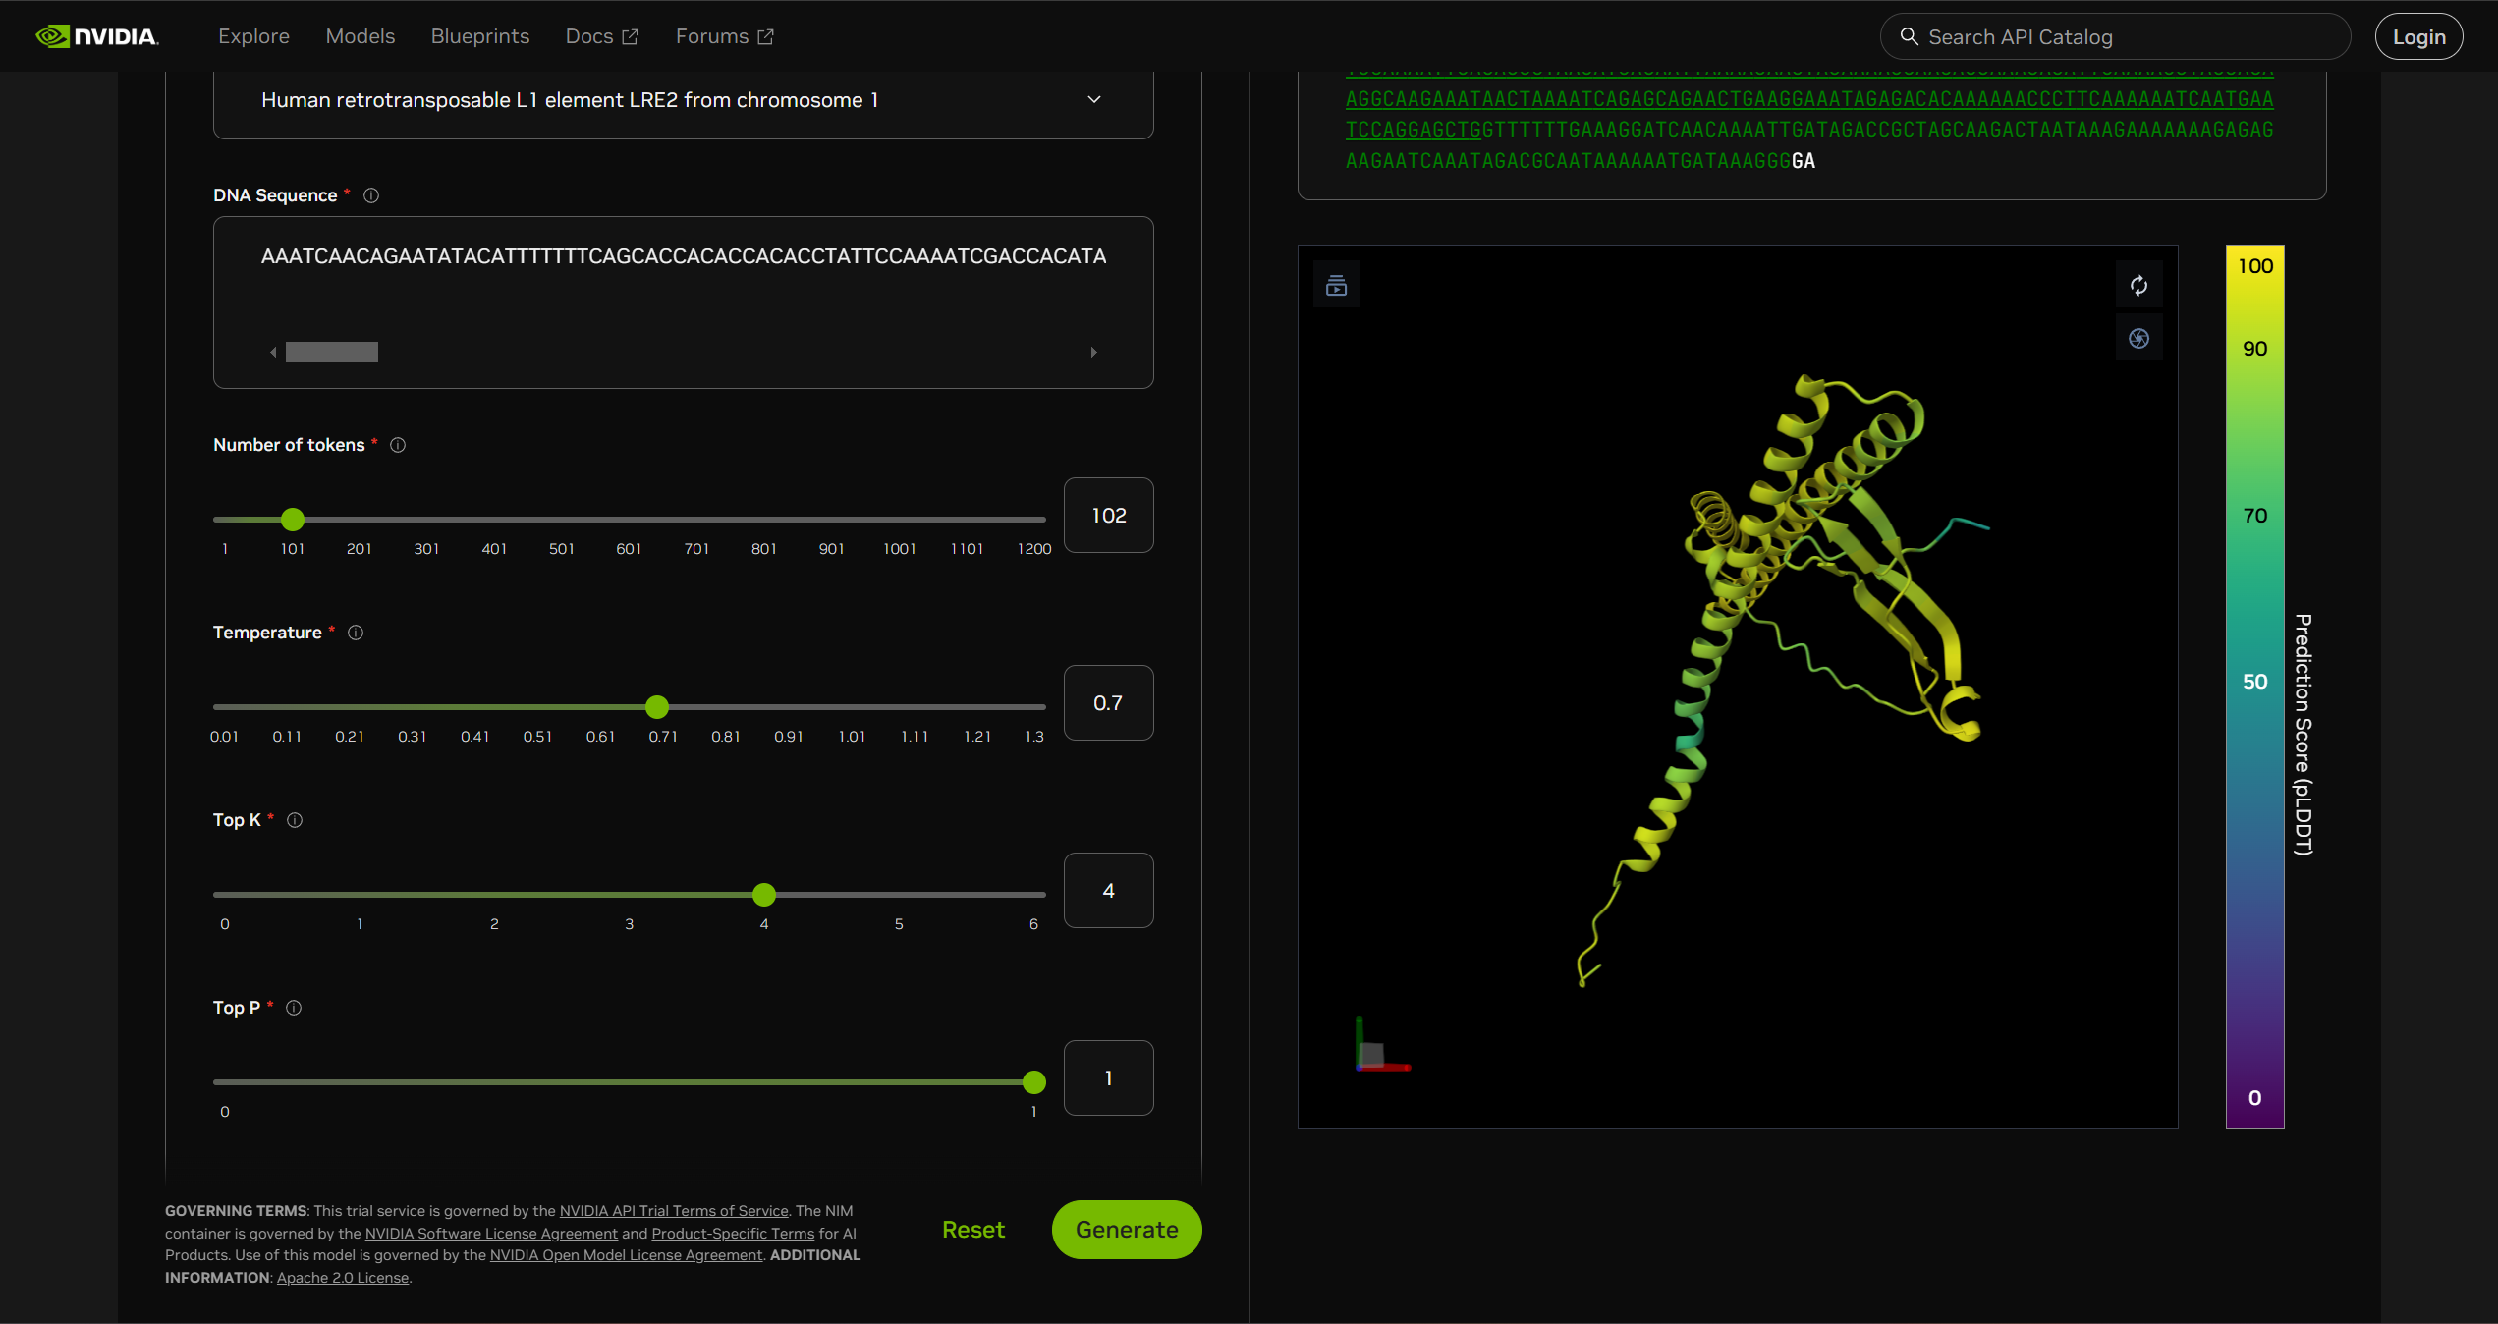Open the Apache 2.0 License link
This screenshot has width=2498, height=1324.
[342, 1278]
